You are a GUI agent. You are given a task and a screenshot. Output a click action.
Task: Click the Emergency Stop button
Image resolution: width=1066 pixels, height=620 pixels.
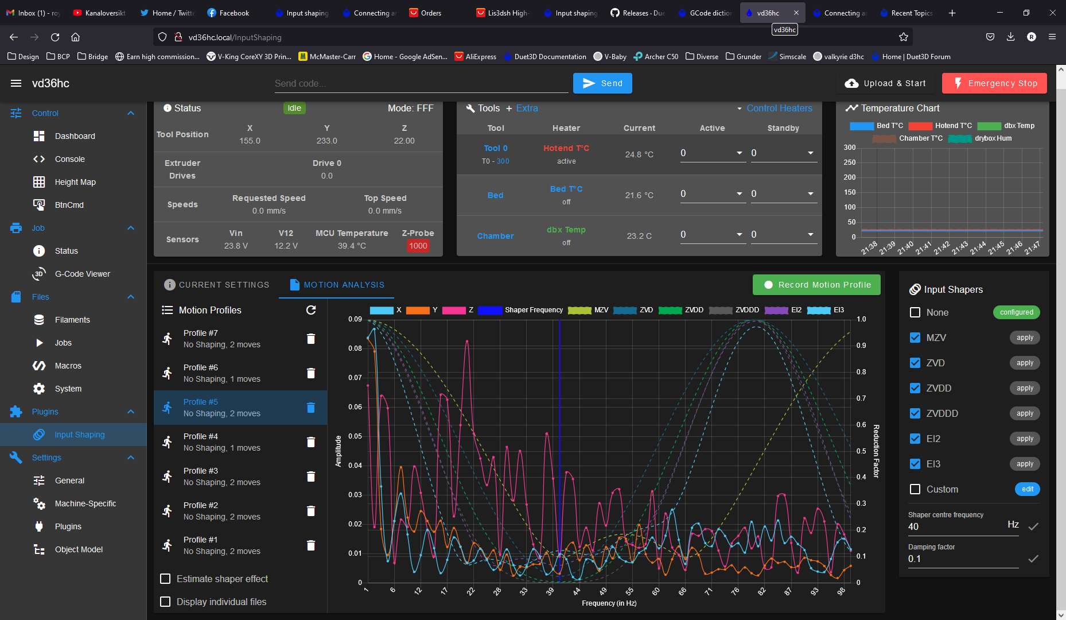pyautogui.click(x=994, y=83)
